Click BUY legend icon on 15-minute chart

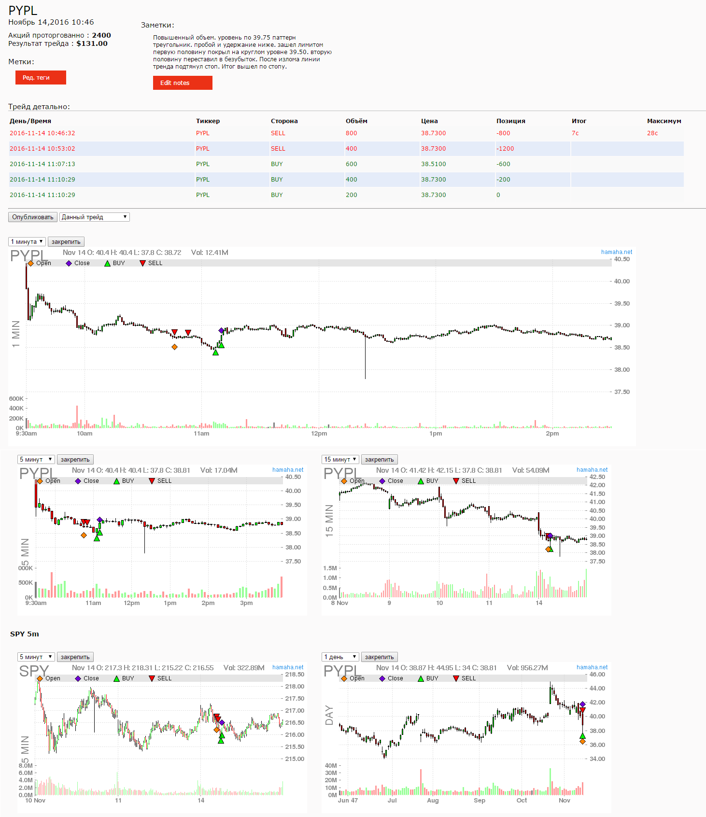(421, 481)
